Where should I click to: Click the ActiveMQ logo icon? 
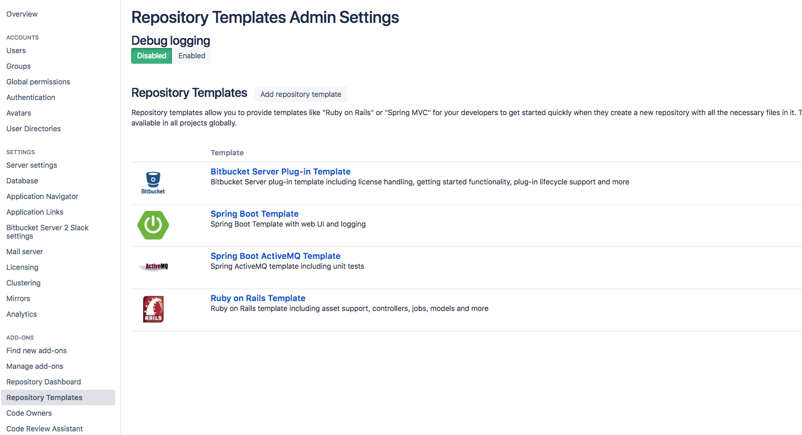tap(154, 267)
